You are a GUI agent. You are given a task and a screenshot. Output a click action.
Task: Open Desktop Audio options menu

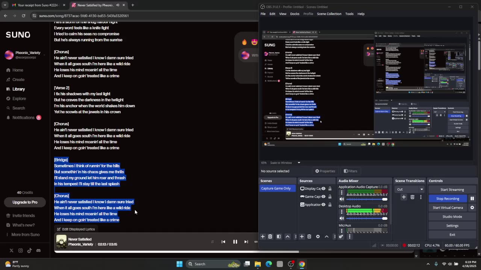tap(342, 212)
